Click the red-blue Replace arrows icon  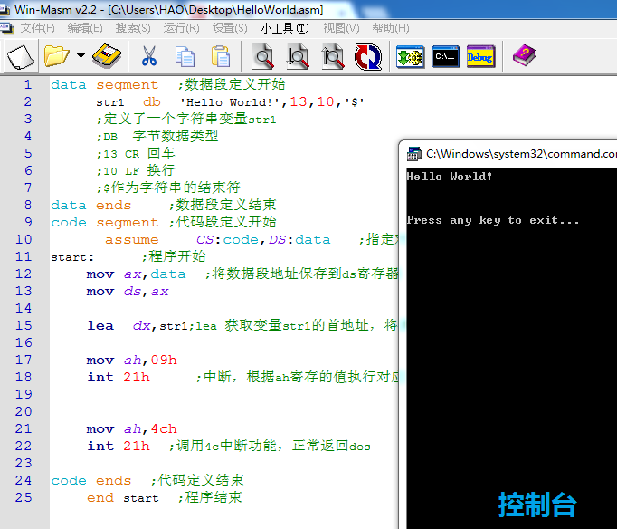point(368,57)
